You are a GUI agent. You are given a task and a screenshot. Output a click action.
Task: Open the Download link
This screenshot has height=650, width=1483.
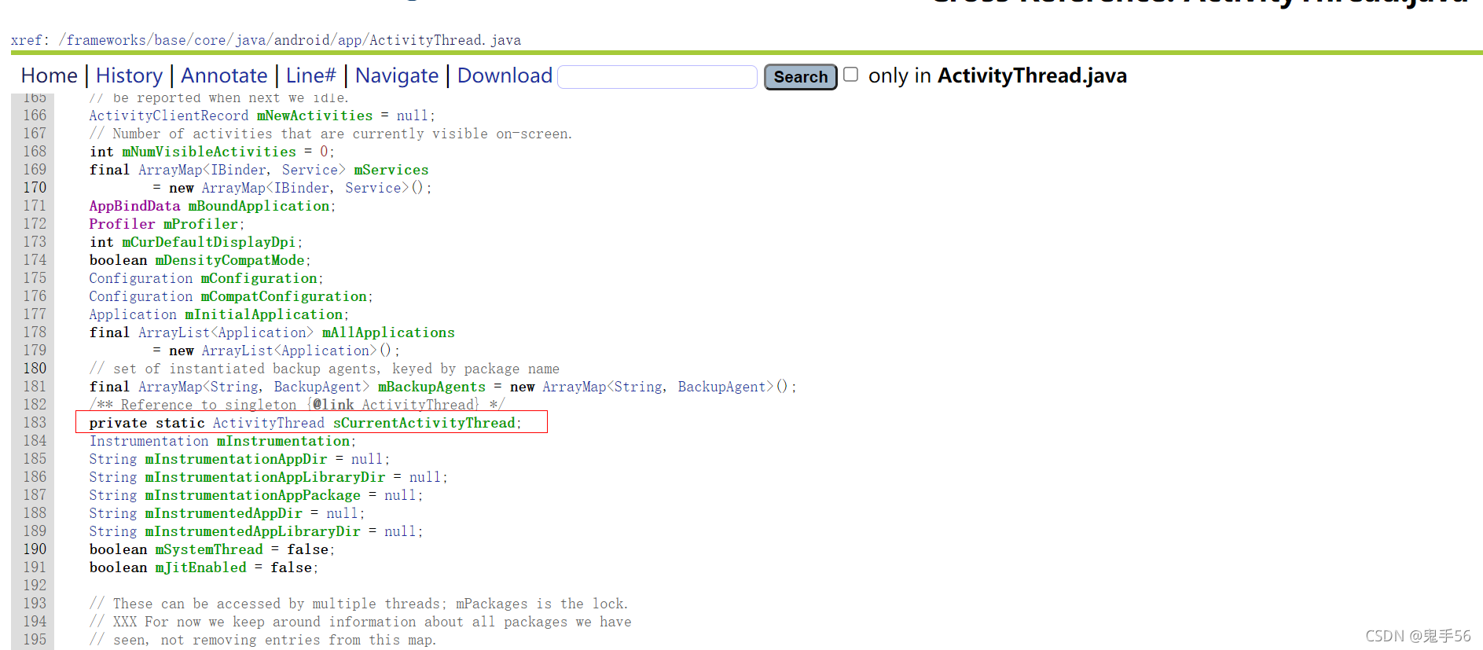(505, 75)
